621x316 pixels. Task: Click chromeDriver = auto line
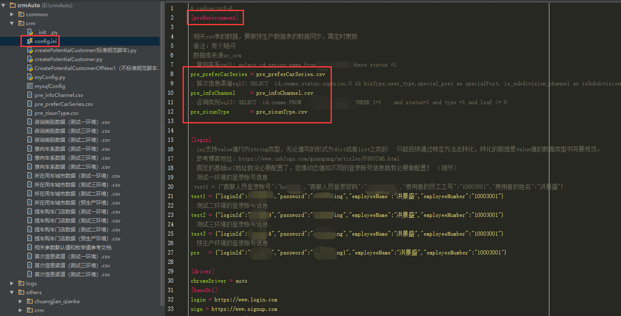coord(219,281)
